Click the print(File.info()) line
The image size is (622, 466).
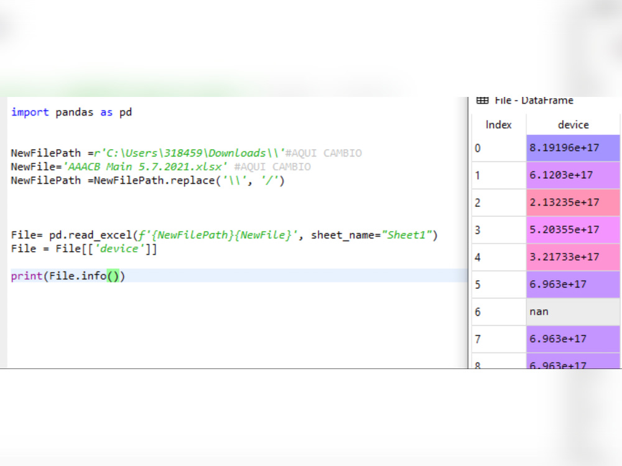pos(68,276)
